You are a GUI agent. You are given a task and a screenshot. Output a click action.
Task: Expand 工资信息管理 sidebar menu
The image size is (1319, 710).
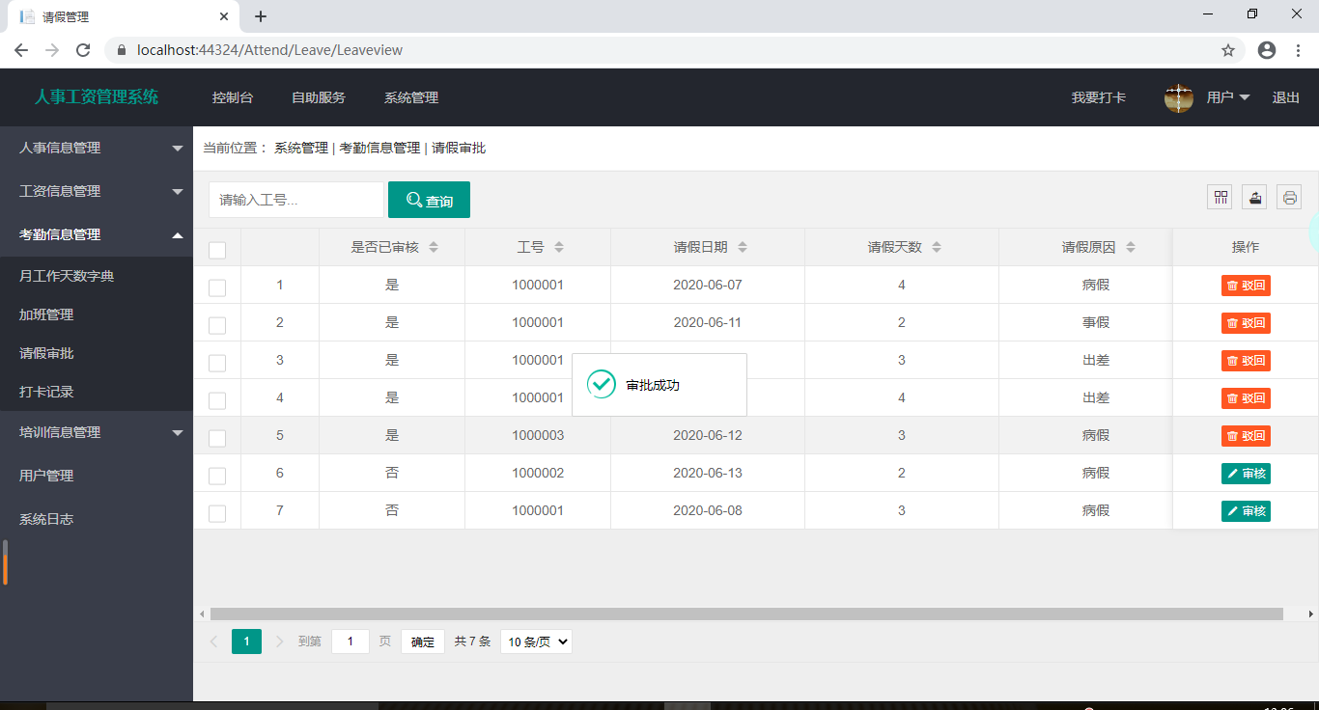(97, 191)
